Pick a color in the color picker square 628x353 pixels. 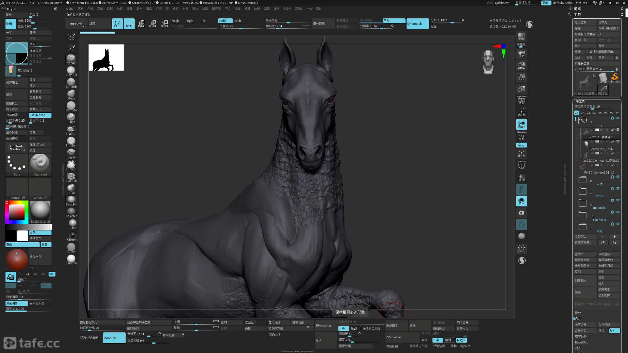point(16,212)
